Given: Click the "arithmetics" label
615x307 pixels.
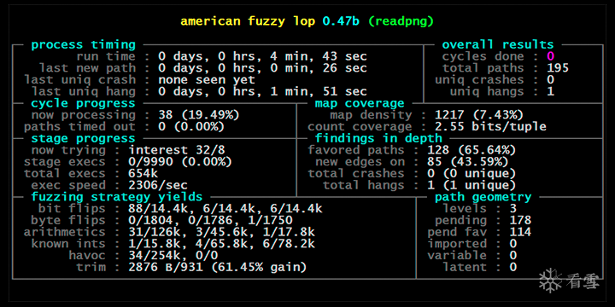Looking at the screenshot, I should pos(64,232).
